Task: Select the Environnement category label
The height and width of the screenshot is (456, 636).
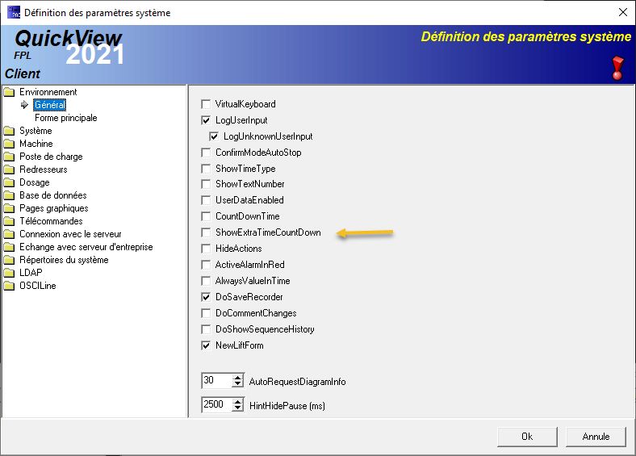Action: [x=48, y=92]
